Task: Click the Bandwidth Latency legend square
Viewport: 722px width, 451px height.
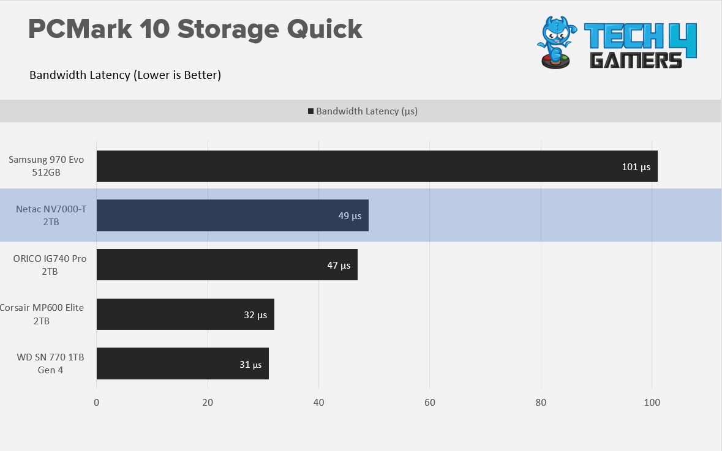Action: pyautogui.click(x=311, y=111)
